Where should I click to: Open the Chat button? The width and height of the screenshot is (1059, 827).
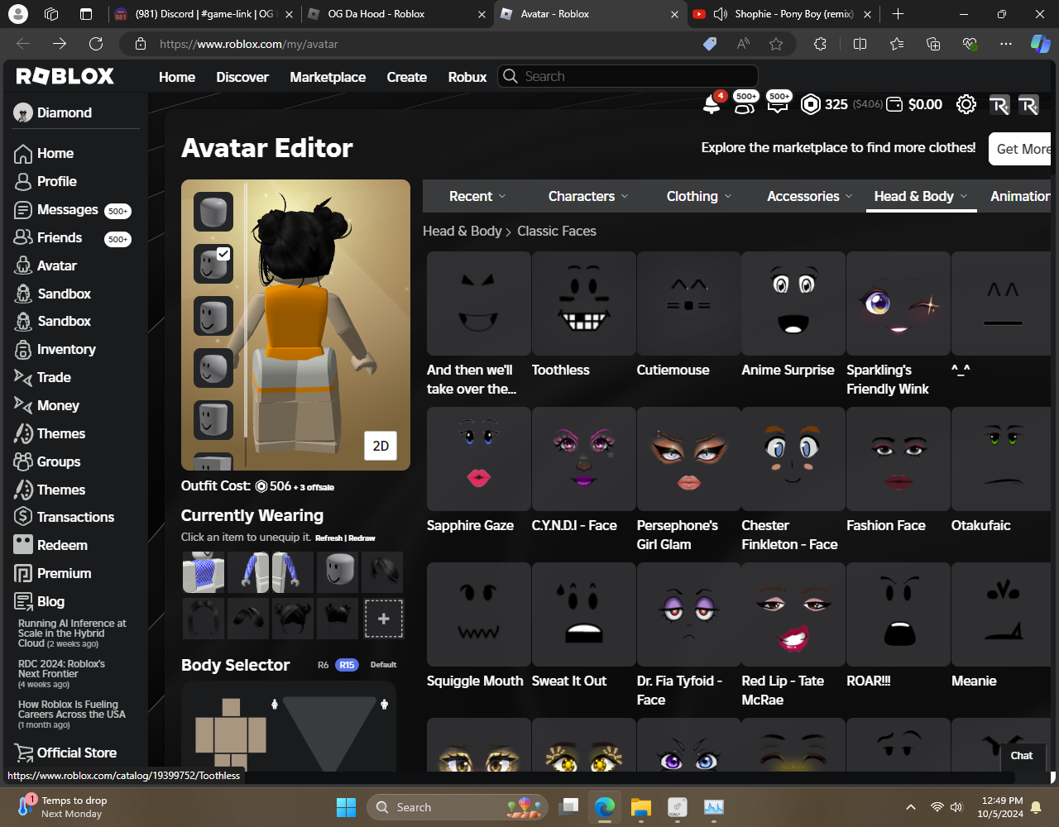pos(1022,756)
